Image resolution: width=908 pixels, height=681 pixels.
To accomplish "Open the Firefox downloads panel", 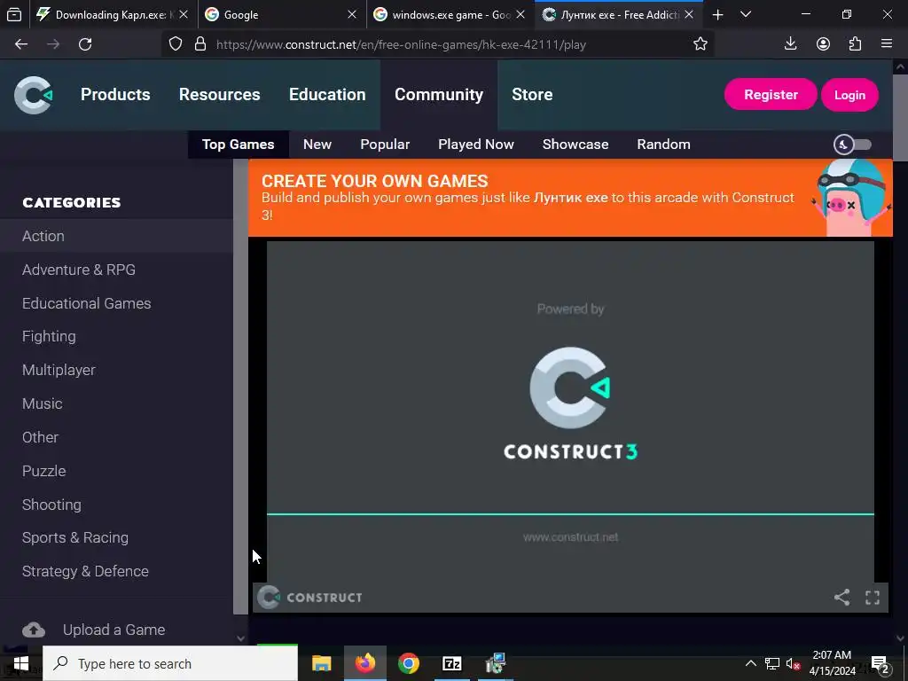I will pyautogui.click(x=790, y=44).
